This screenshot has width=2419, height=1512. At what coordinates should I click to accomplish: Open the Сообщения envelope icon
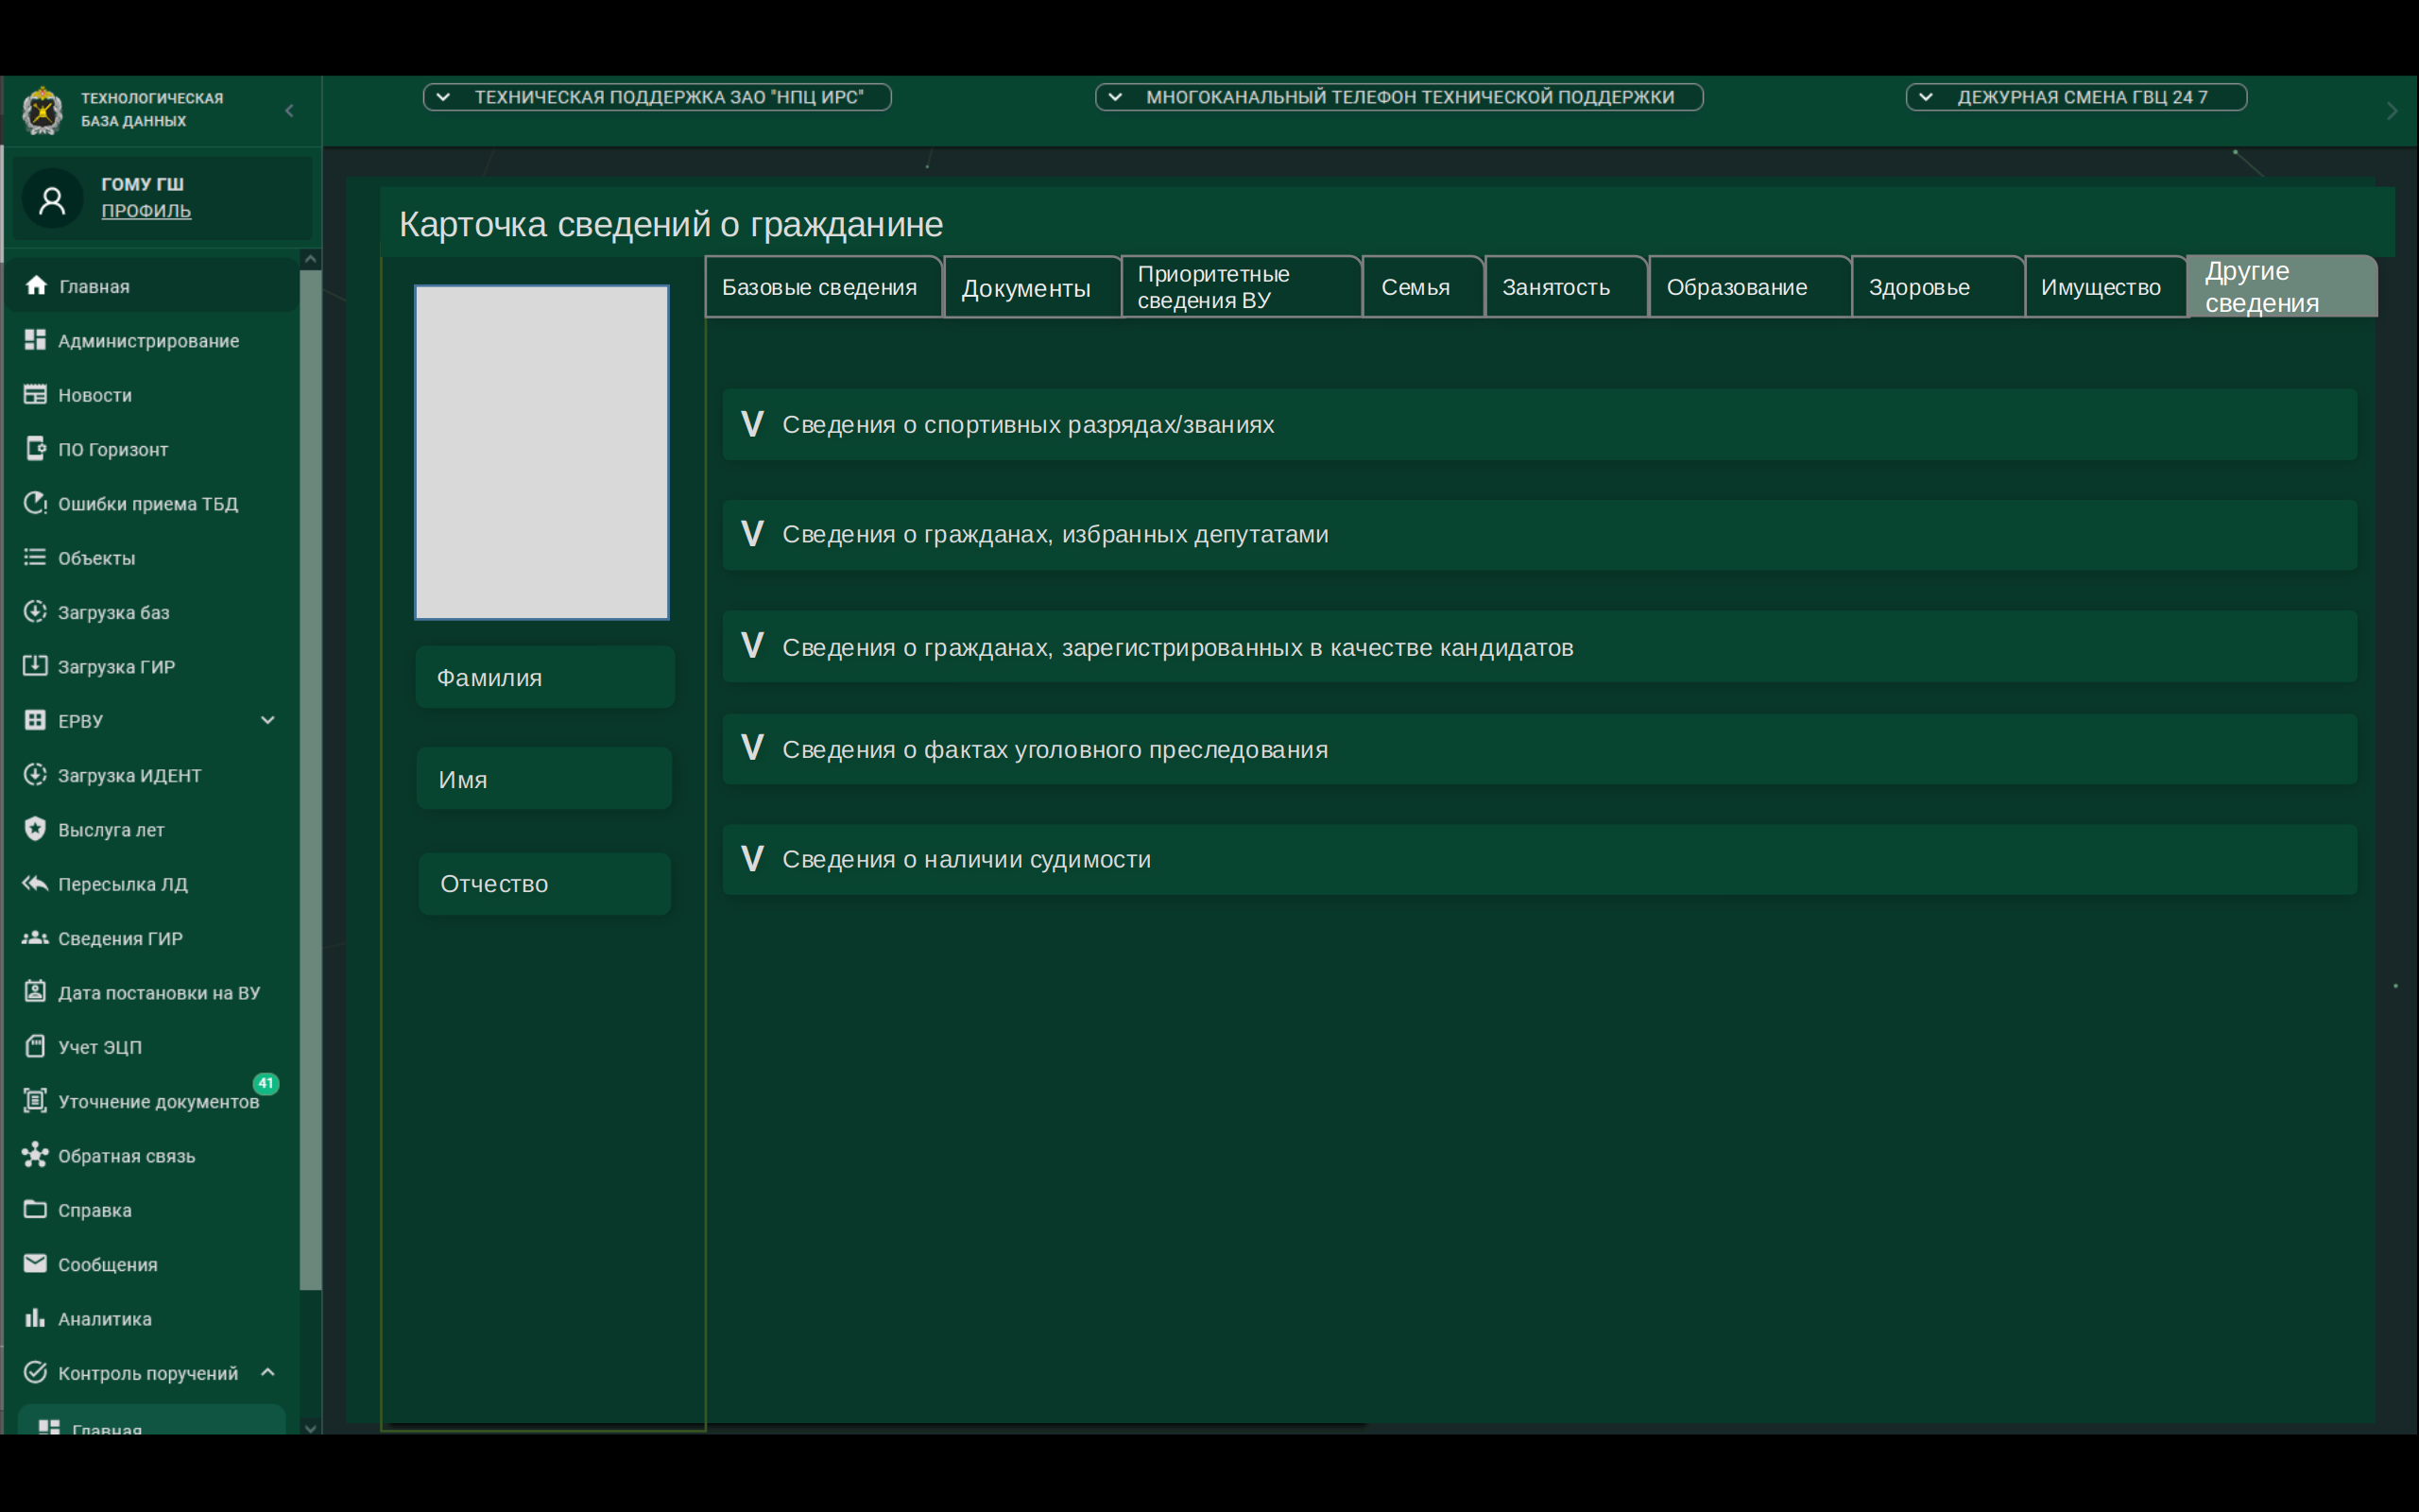[x=35, y=1263]
